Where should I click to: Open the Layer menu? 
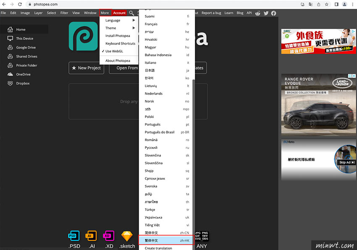pos(39,13)
